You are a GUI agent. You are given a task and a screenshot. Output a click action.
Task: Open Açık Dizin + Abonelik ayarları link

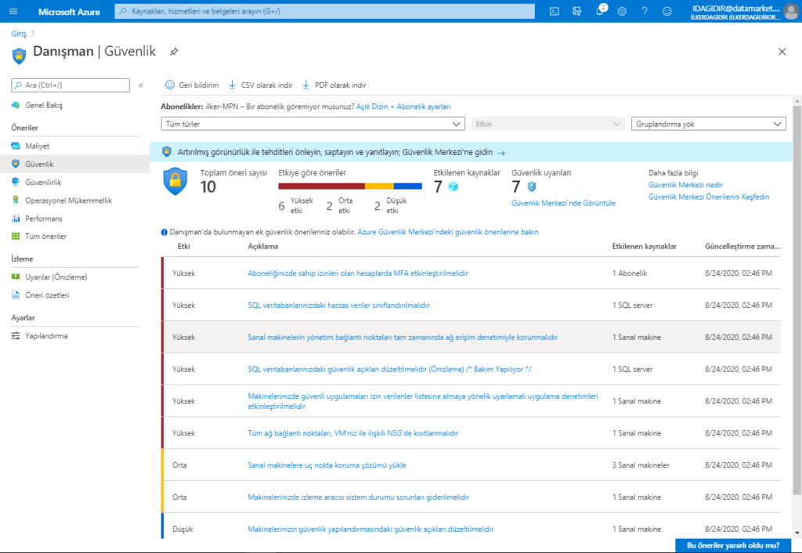pos(403,107)
